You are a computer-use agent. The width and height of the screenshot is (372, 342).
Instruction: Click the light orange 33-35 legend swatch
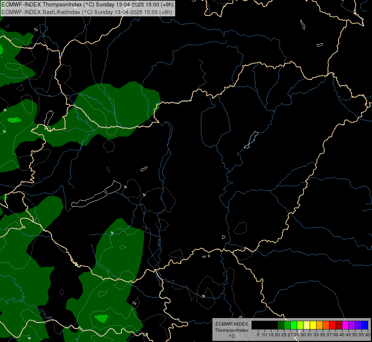pos(320,325)
